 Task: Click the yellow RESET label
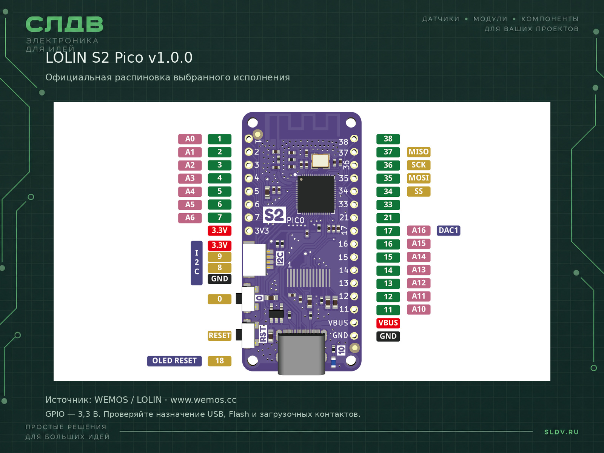(x=219, y=336)
